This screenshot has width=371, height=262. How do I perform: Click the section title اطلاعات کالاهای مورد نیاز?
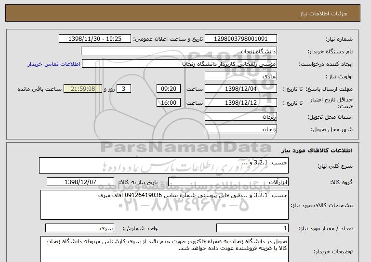point(317,150)
